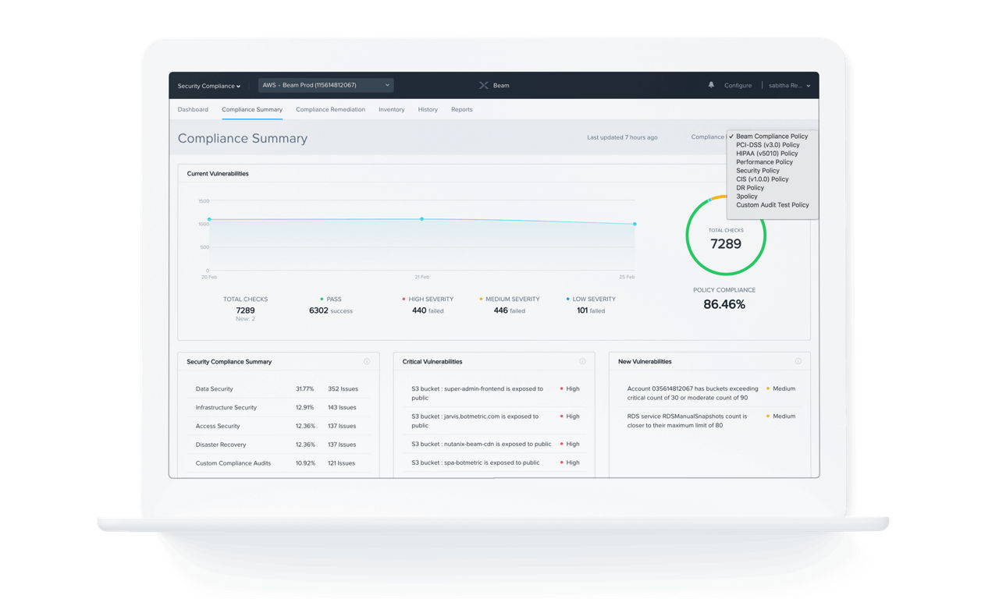Viewport: 999px width, 599px height.
Task: Click the Configure link in header
Action: [738, 86]
